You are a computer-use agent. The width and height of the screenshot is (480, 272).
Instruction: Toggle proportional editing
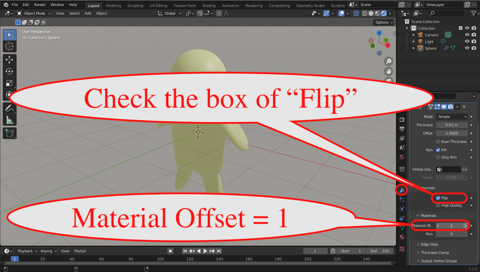(x=219, y=13)
